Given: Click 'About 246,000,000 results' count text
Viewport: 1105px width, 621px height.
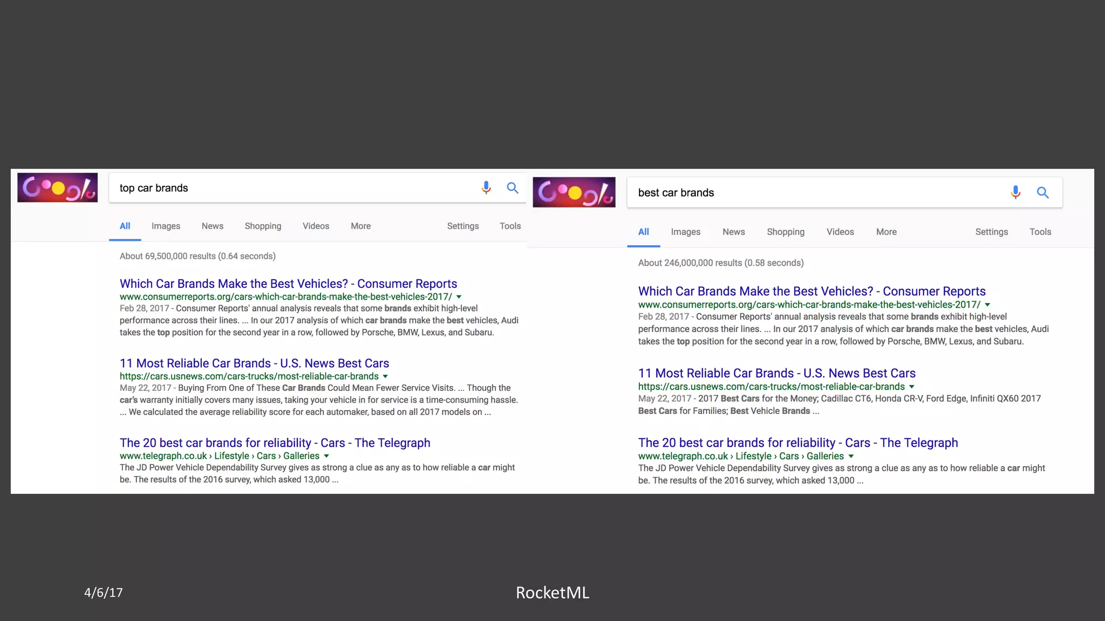Looking at the screenshot, I should click(721, 263).
